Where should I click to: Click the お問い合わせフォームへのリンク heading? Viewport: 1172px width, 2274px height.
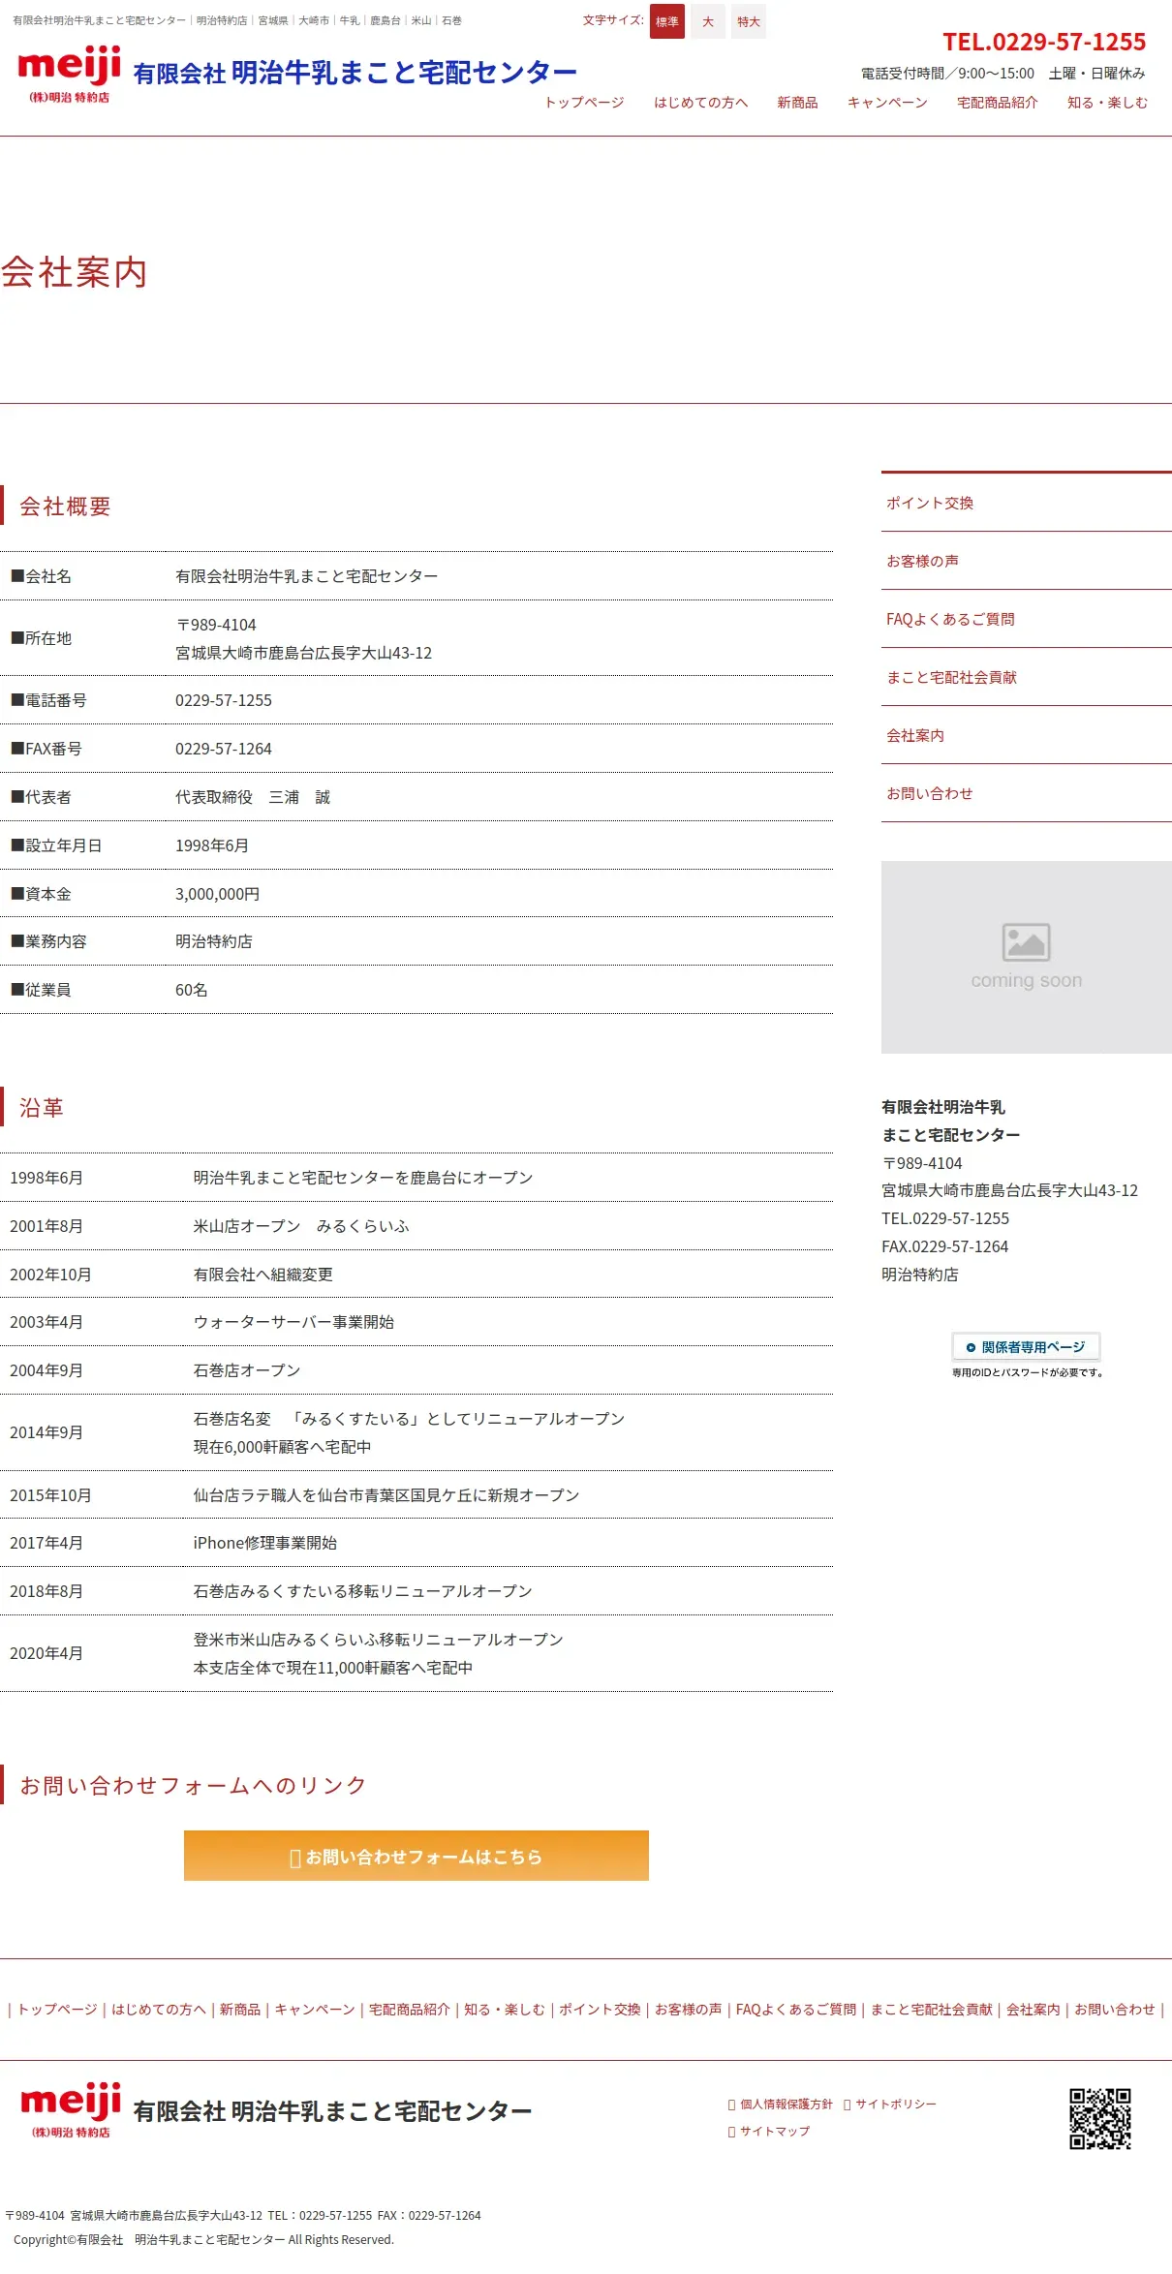(193, 1785)
